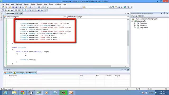Click the Find in Files icon

[x=84, y=7]
